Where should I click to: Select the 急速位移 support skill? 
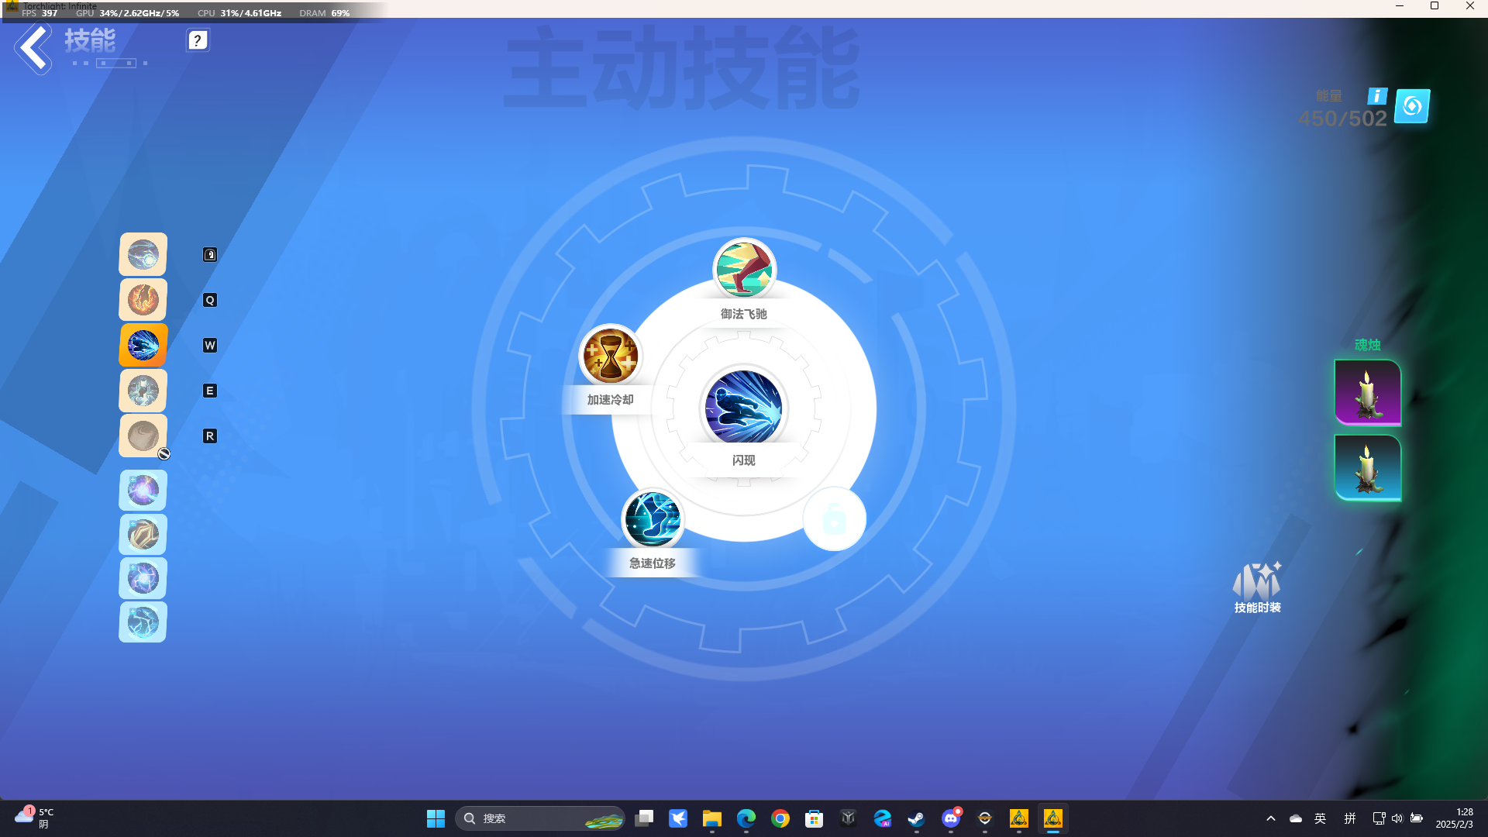[x=653, y=519]
